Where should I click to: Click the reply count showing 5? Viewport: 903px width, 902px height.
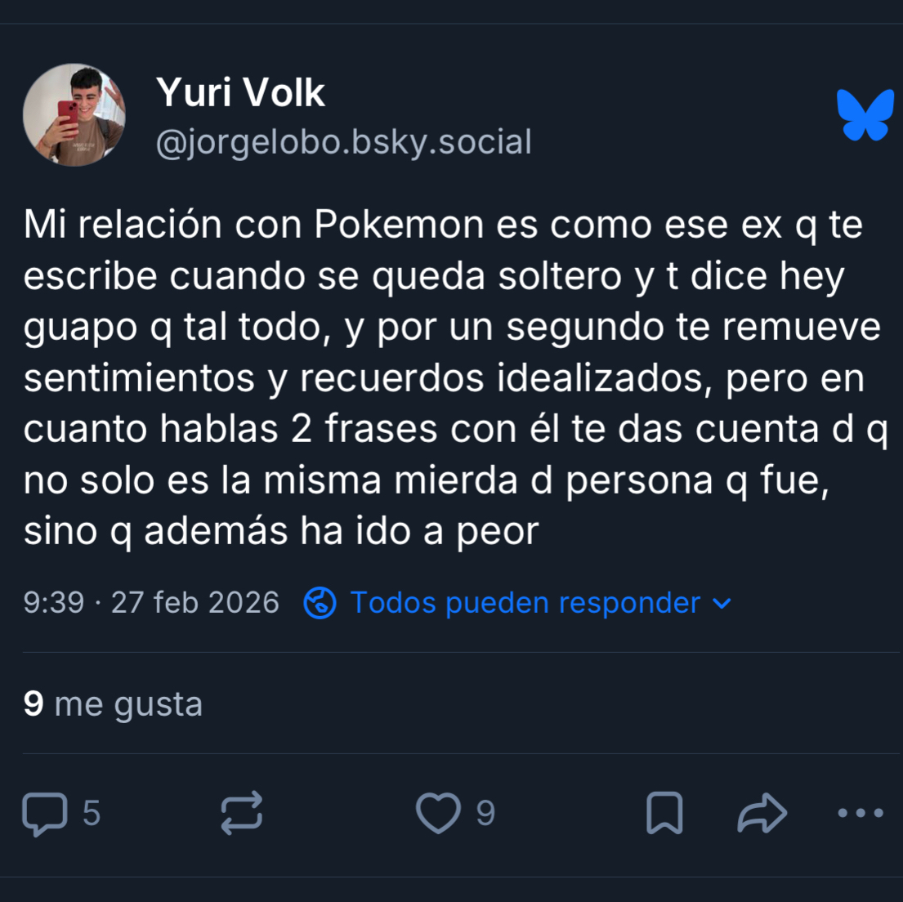coord(92,813)
